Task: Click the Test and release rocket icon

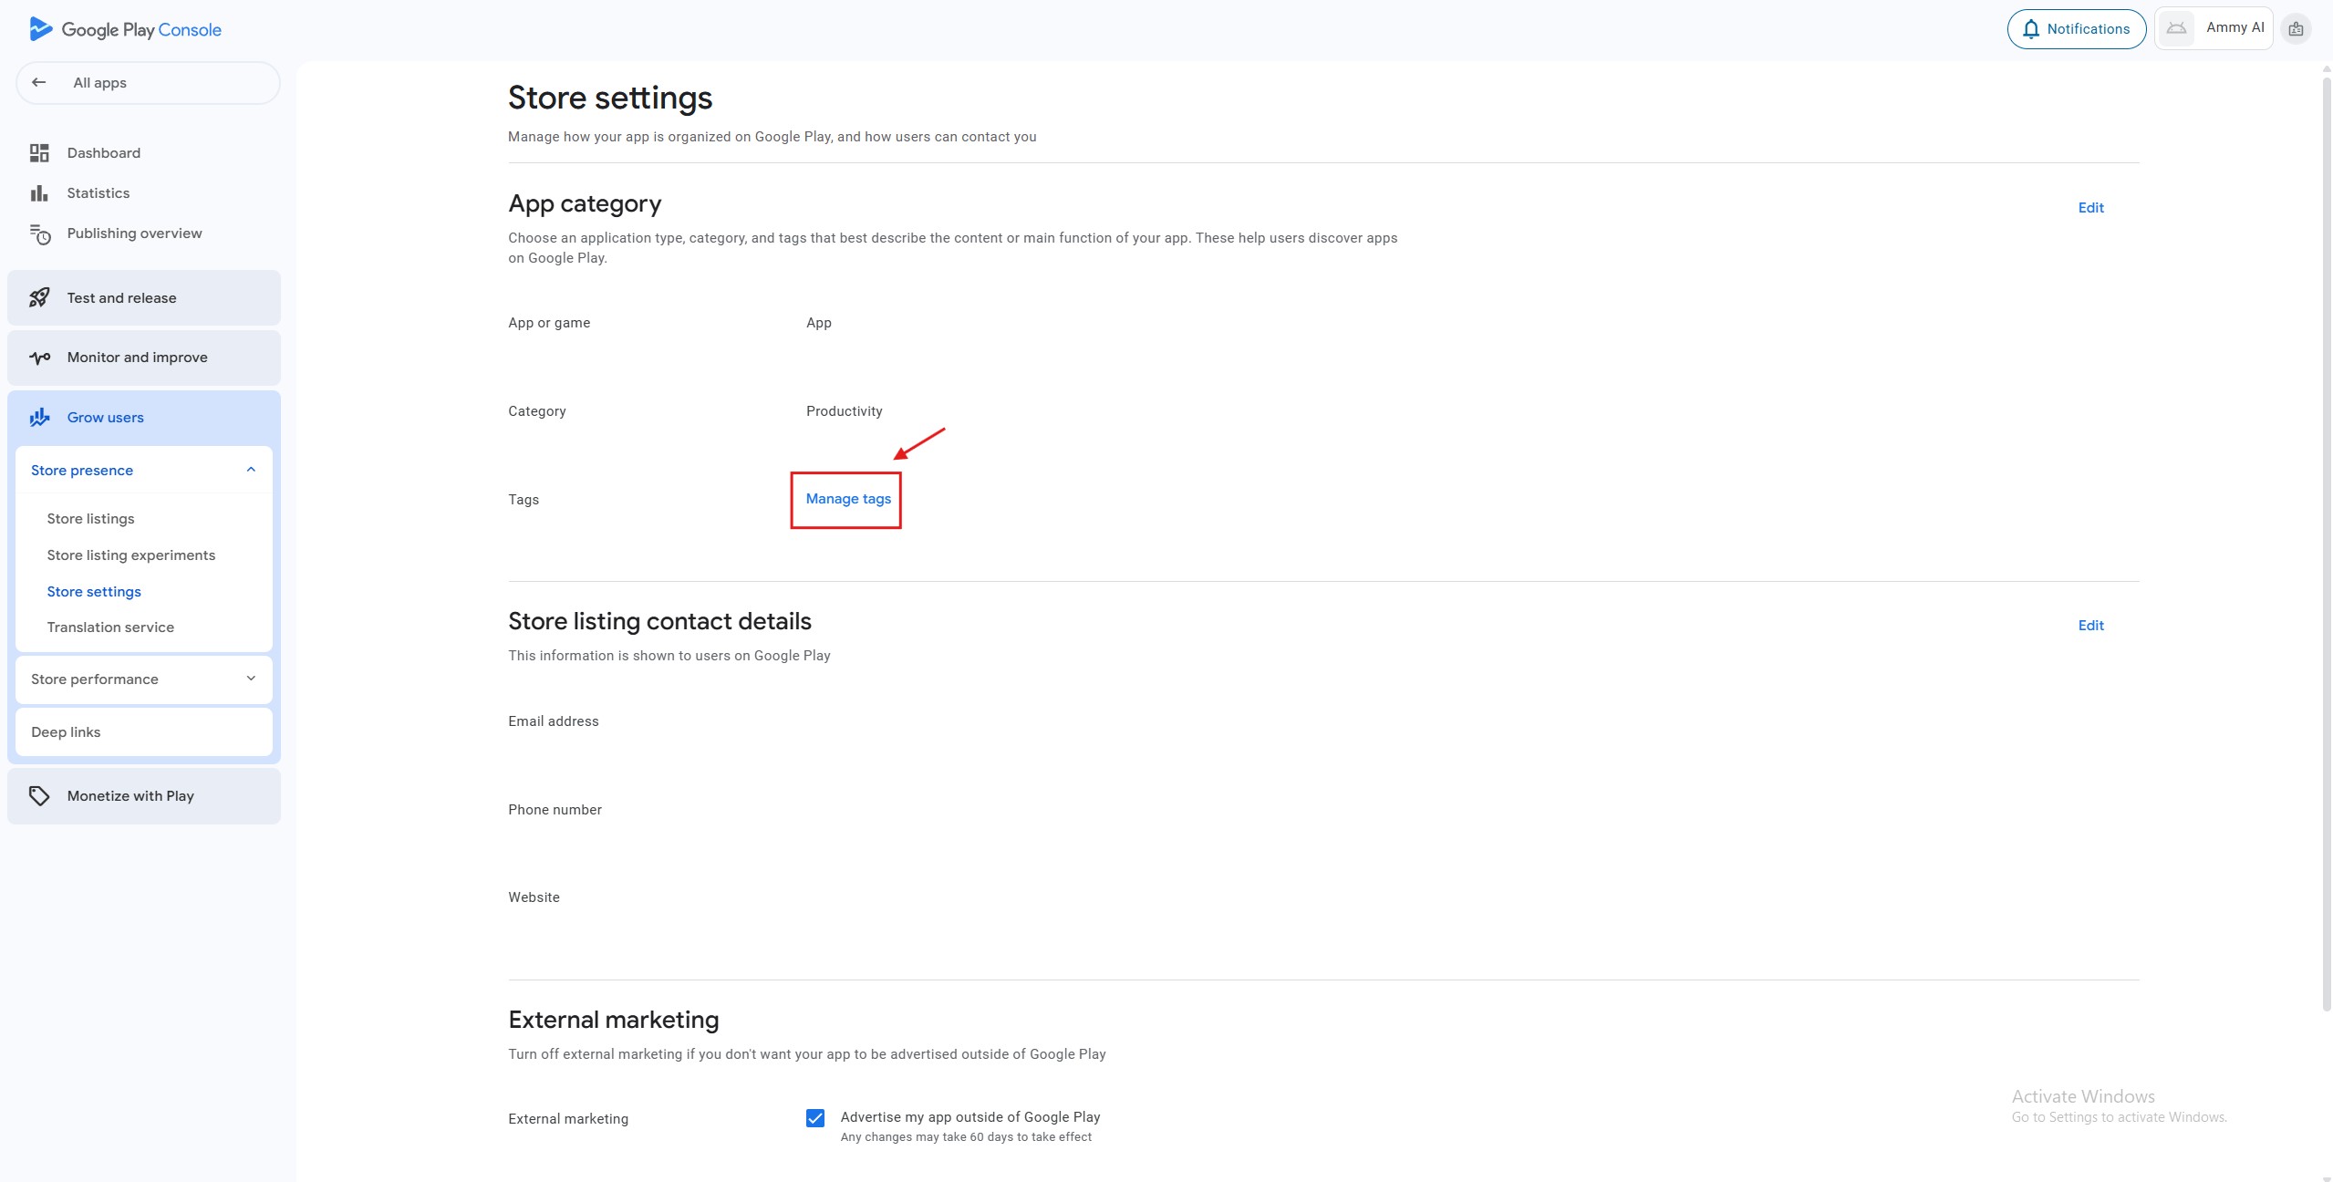Action: pos(39,298)
